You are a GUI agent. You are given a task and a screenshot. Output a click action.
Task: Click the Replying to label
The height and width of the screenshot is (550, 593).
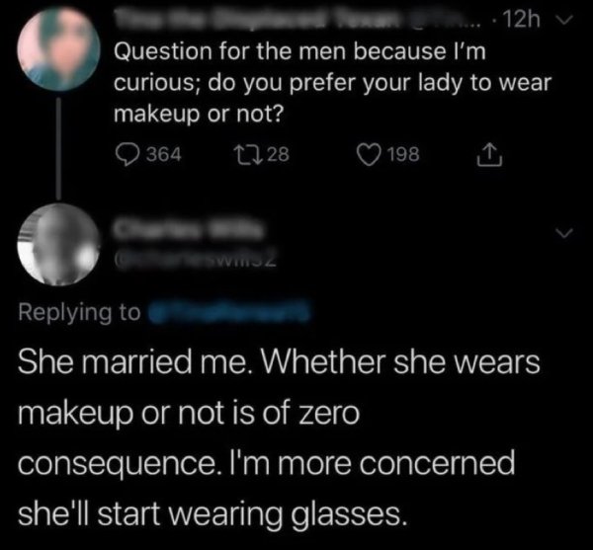[x=79, y=313]
